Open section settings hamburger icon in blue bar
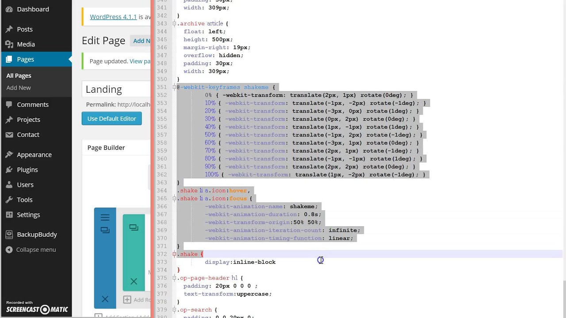Viewport: 566px width, 318px height. (105, 217)
